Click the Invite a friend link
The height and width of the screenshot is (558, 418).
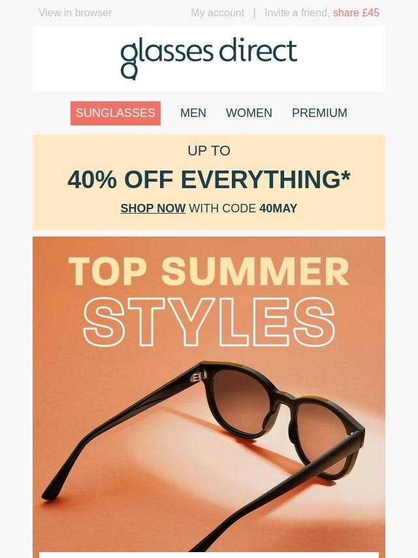(297, 13)
